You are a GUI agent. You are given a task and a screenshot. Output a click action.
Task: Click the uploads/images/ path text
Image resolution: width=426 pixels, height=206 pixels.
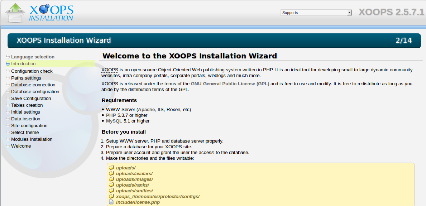[134, 179]
